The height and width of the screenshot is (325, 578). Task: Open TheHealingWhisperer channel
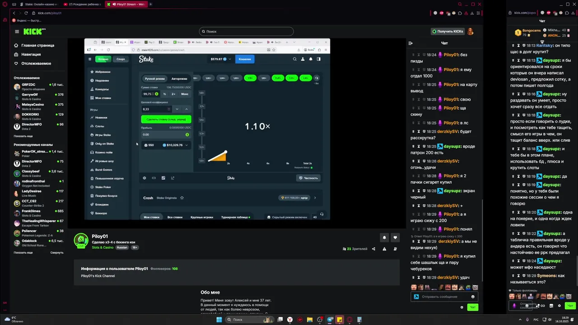39,223
